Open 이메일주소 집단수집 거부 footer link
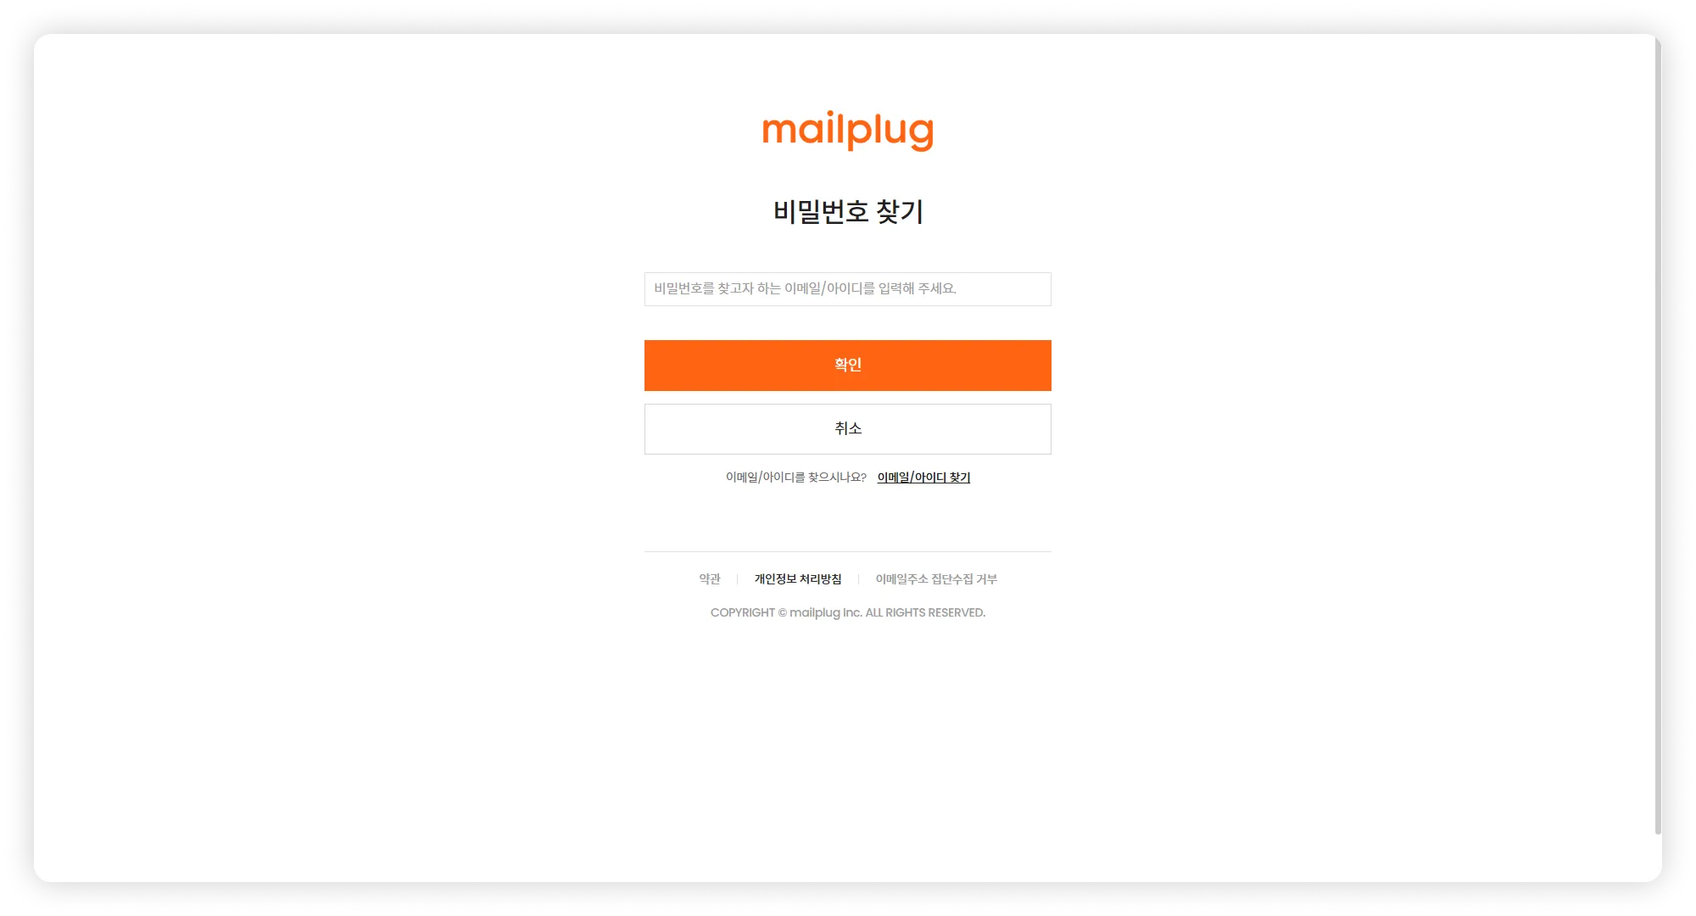Viewport: 1696px width, 916px height. [x=936, y=579]
